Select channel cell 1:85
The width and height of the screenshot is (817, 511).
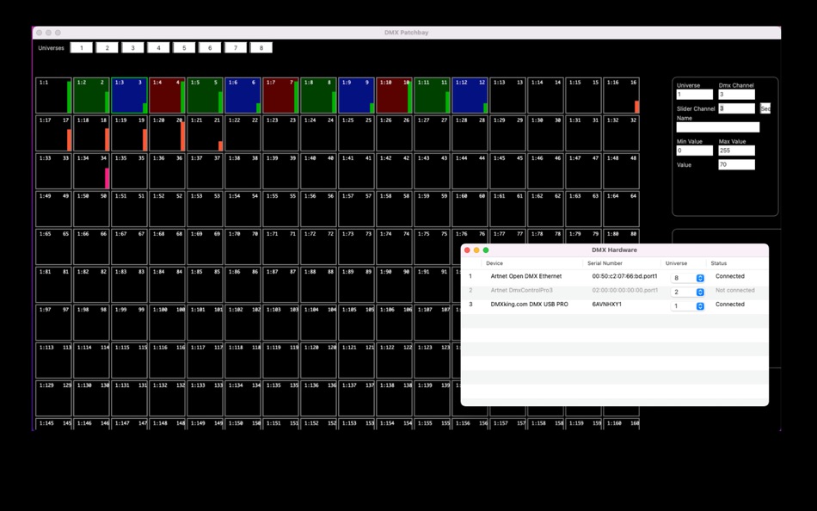pos(205,285)
